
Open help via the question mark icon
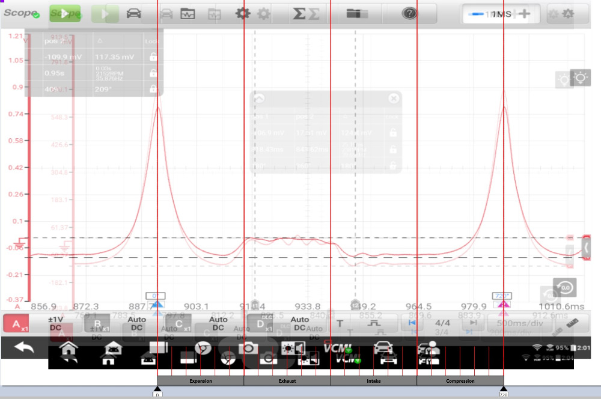tap(409, 13)
